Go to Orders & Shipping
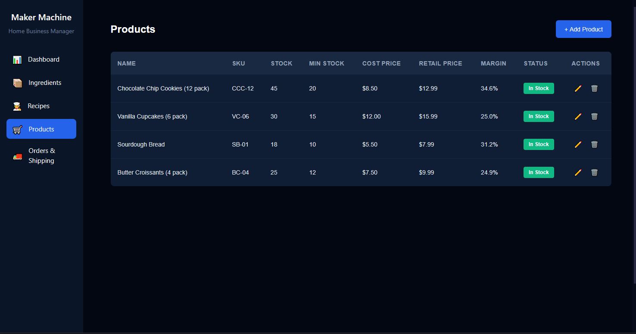 coord(42,156)
